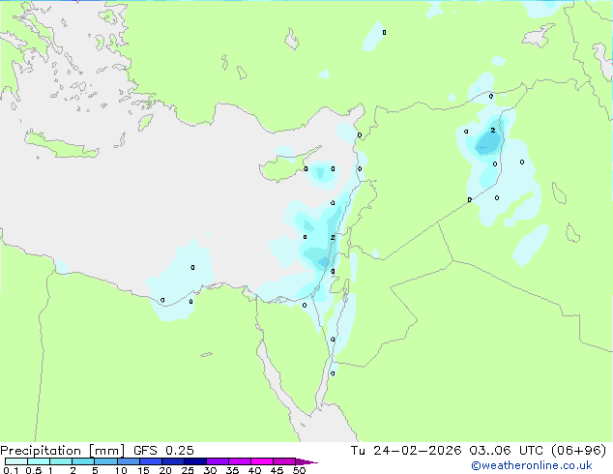Click the legend label '0.5'
Viewport: 613px width, 474px height.
pos(33,470)
